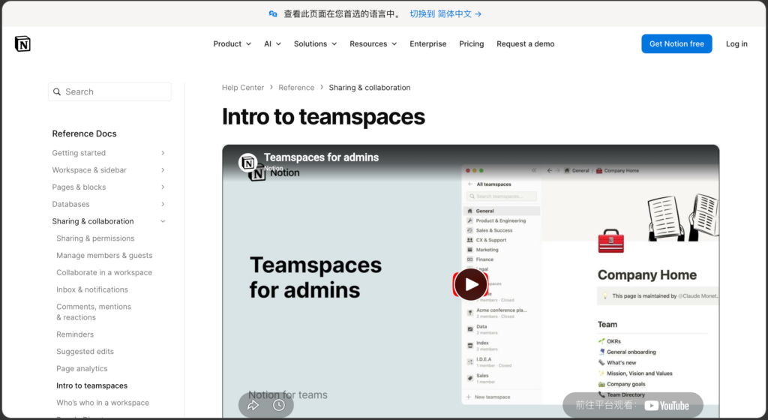Click the Help Center breadcrumb link
Viewport: 768px width, 420px height.
click(x=242, y=88)
